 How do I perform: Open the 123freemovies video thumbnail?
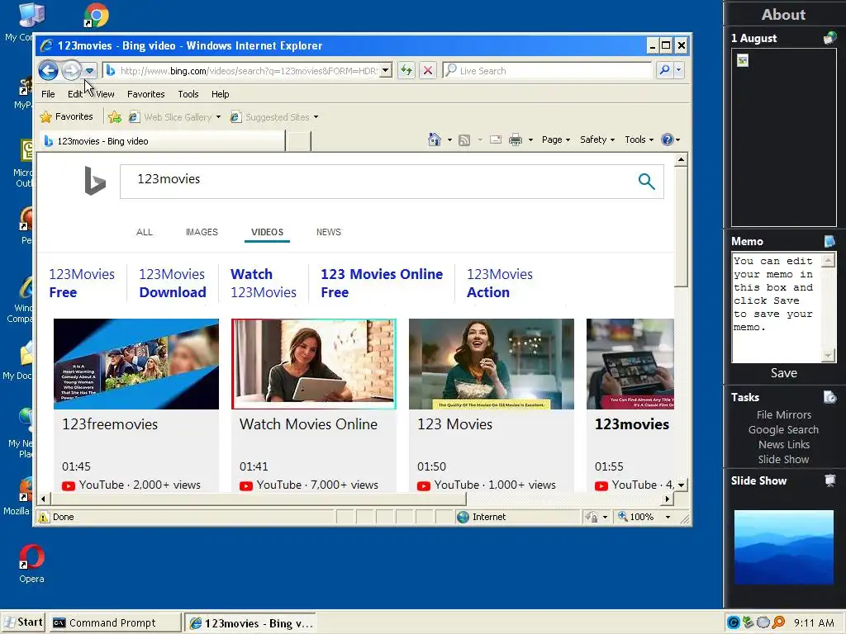point(136,364)
